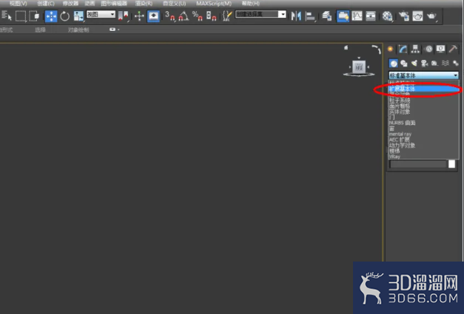Screen dimensions: 464x314
Task: Open the Render Setup teapot icon
Action: (x=403, y=16)
